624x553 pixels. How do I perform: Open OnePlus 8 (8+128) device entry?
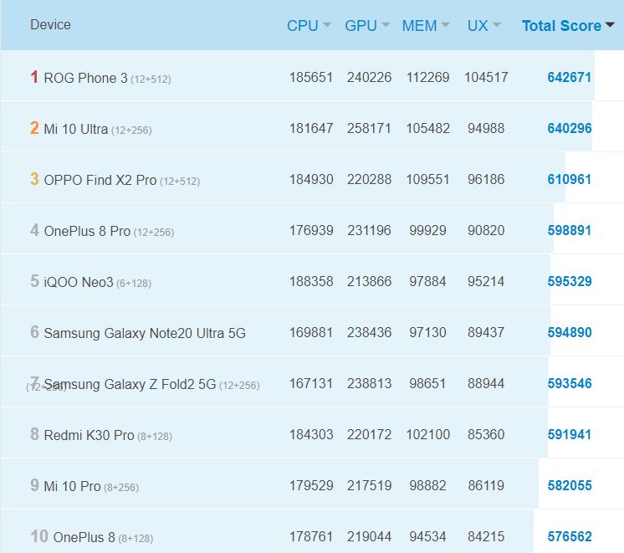[x=103, y=537]
